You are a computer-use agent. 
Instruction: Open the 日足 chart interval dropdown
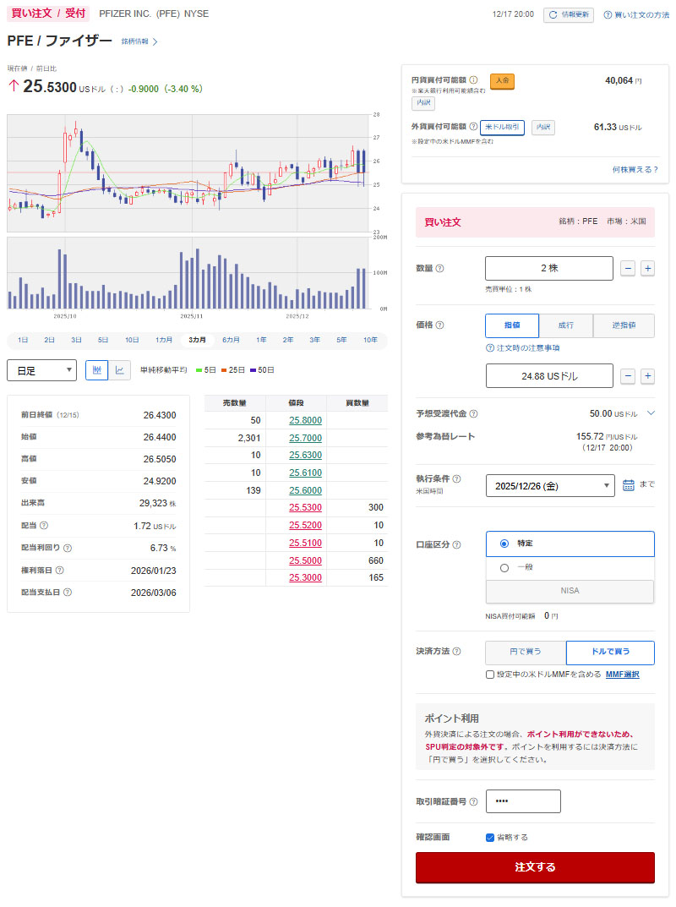click(x=41, y=370)
